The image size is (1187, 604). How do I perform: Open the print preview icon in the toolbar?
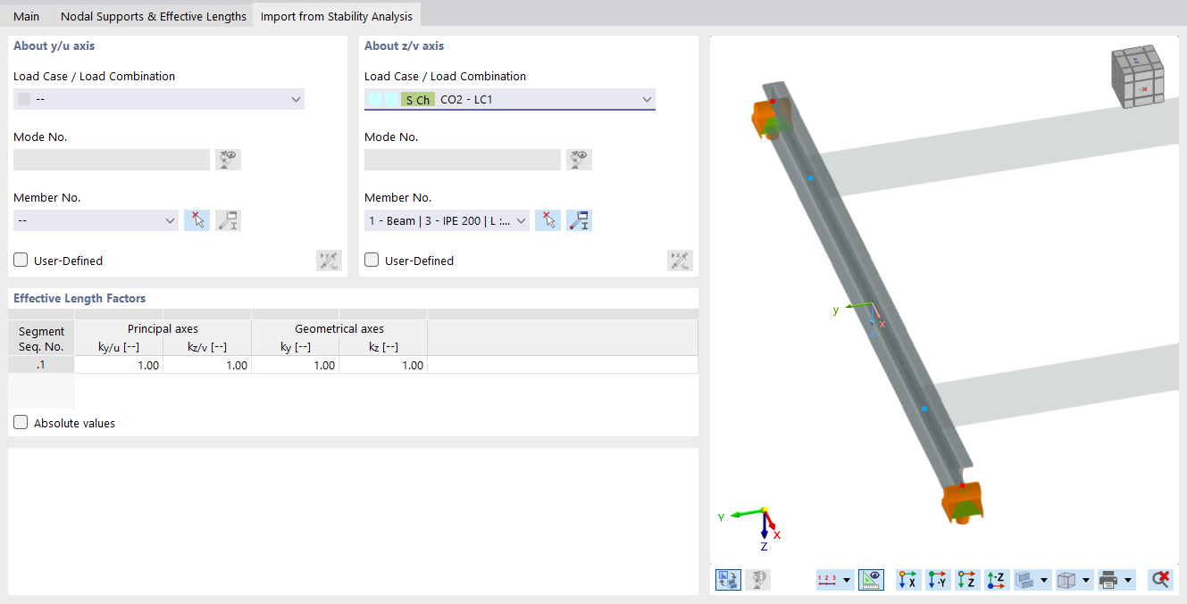[1108, 579]
